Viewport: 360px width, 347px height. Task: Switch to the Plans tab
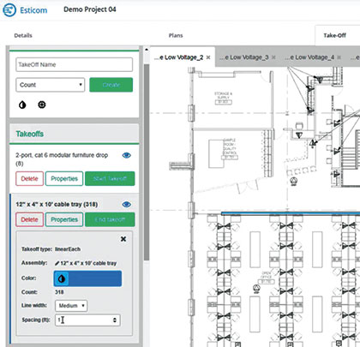[x=176, y=35]
